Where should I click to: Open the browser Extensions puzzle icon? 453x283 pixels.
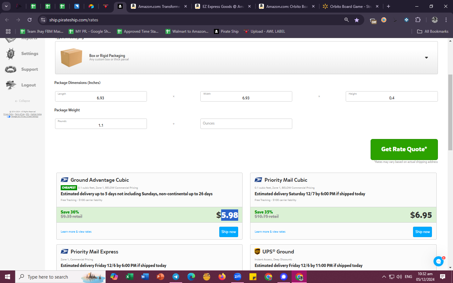click(418, 20)
